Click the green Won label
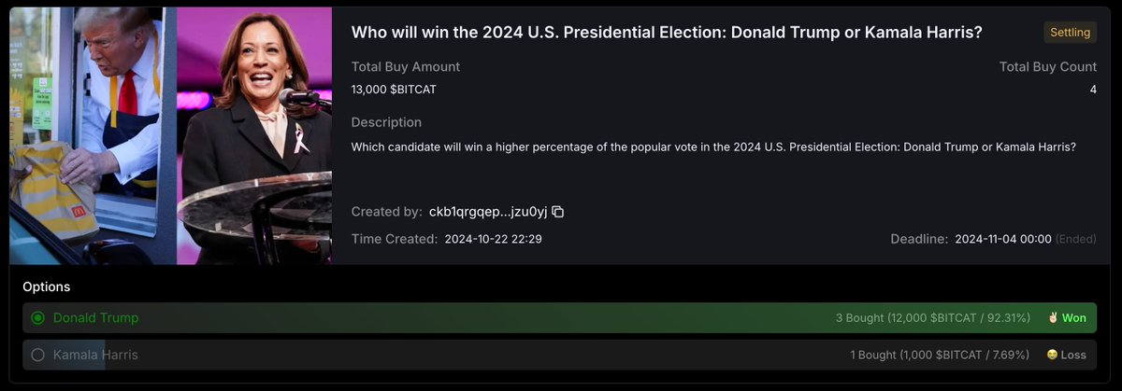The image size is (1122, 391). (x=1073, y=318)
